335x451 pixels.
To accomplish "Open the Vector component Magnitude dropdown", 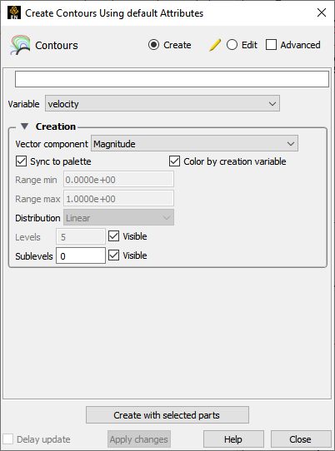I will tap(194, 143).
